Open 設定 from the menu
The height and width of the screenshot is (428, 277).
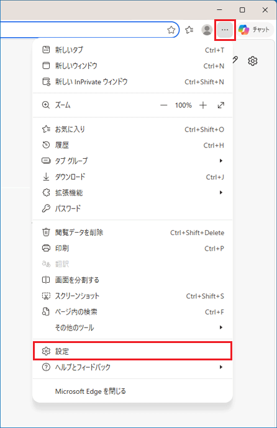pos(133,351)
